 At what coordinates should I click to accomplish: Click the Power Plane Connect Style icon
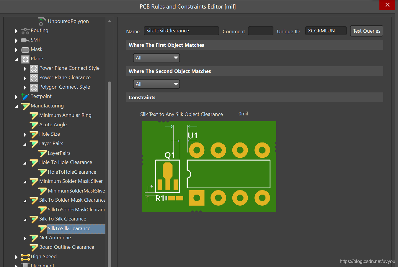coord(34,69)
